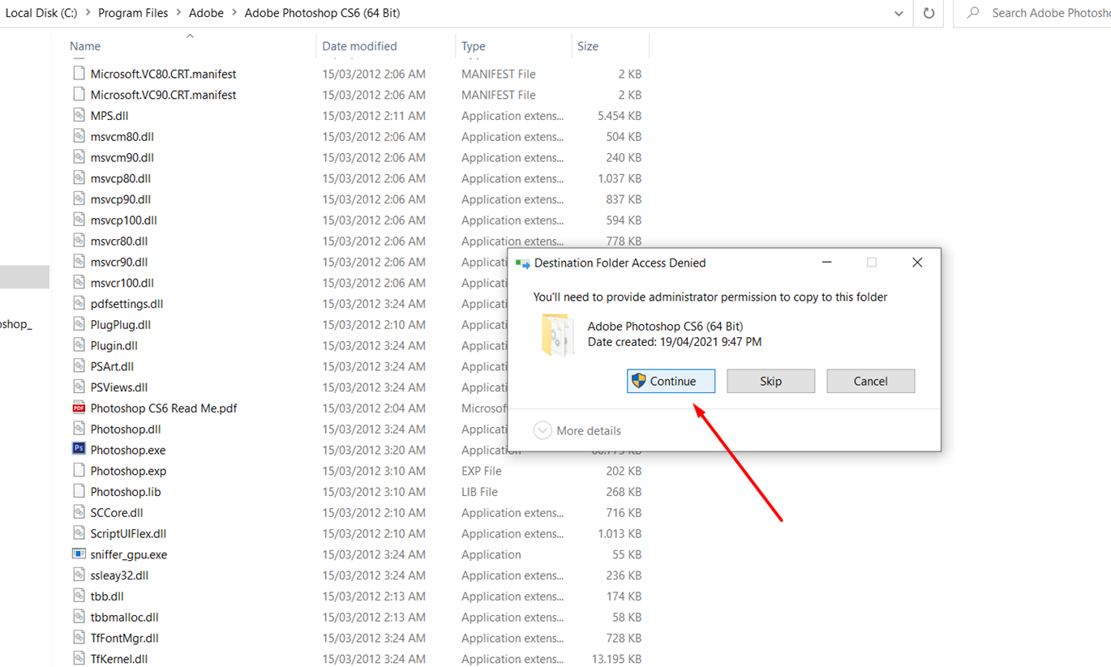1111x667 pixels.
Task: Sort files by Date modified column
Action: (359, 46)
